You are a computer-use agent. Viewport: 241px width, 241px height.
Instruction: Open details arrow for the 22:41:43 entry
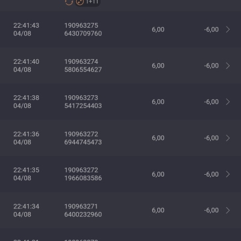(x=228, y=30)
